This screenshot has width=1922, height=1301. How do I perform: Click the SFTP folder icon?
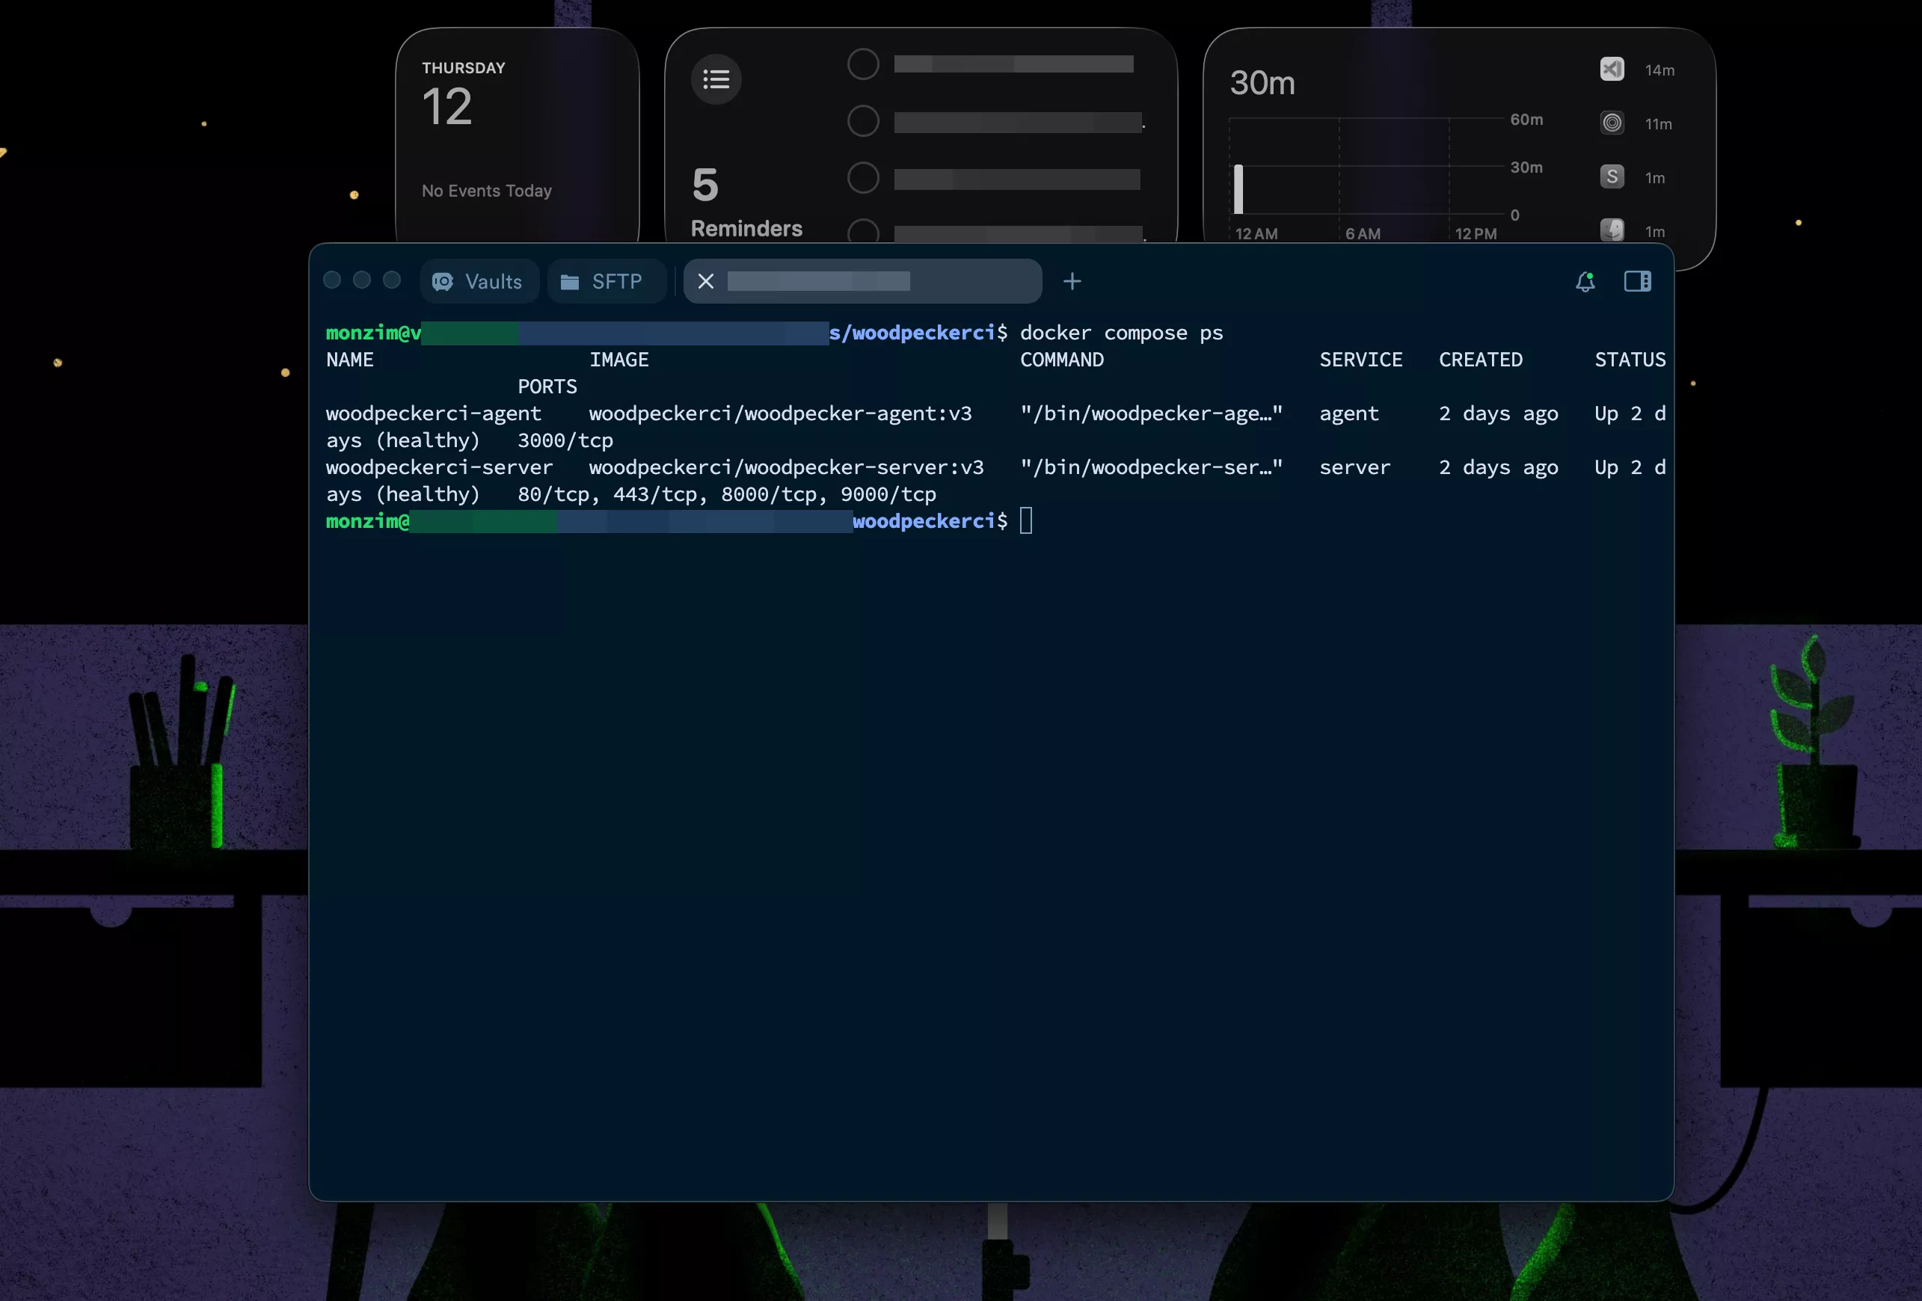[570, 282]
